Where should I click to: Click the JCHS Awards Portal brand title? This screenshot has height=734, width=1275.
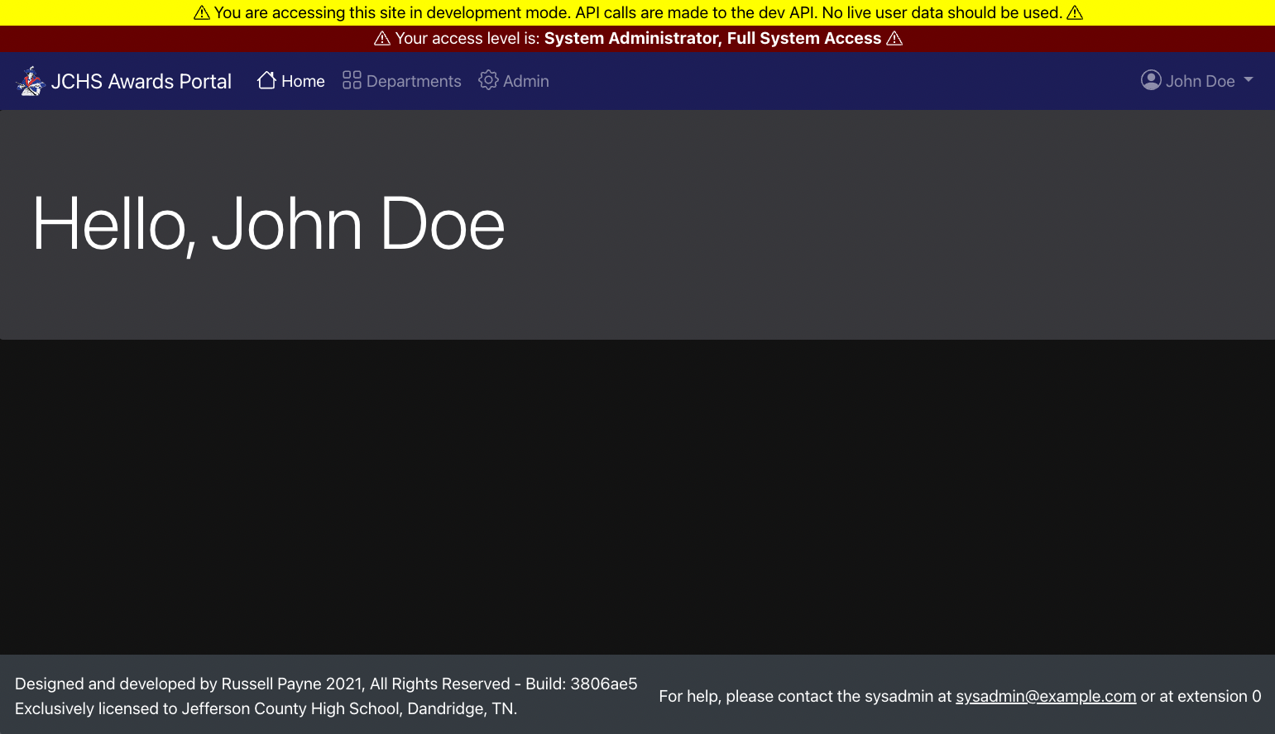coord(141,81)
